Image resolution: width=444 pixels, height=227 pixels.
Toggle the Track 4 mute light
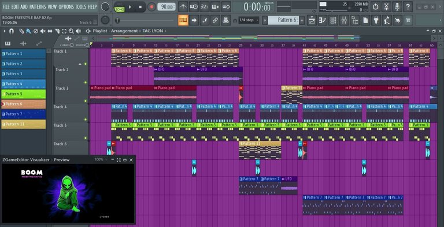(86, 120)
